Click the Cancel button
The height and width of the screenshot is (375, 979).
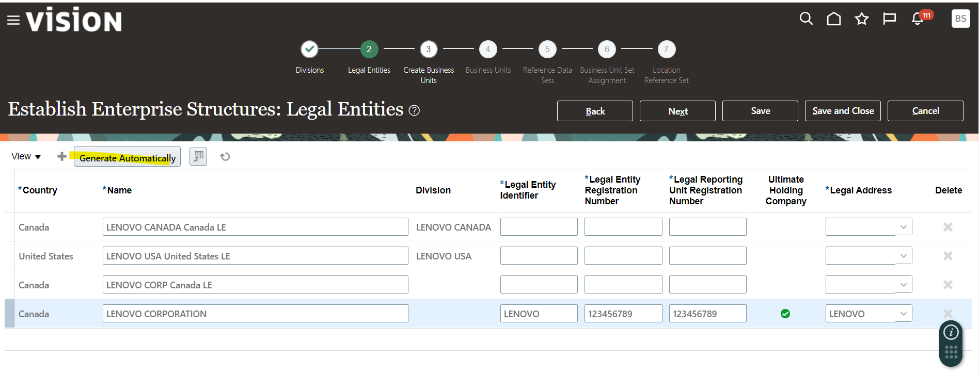(x=925, y=111)
